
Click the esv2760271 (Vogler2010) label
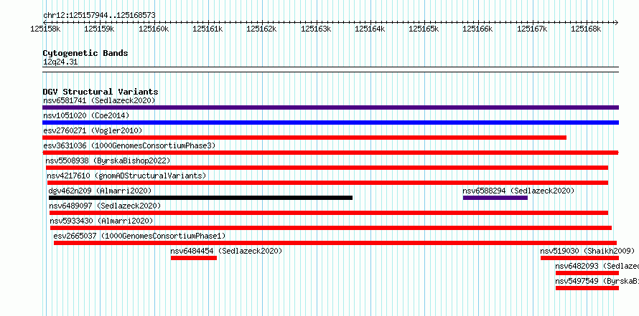click(93, 130)
